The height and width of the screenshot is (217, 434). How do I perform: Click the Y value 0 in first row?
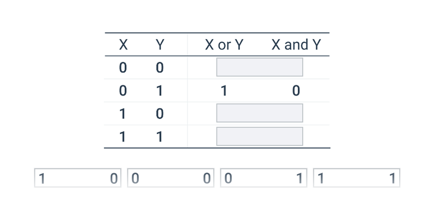tap(159, 67)
